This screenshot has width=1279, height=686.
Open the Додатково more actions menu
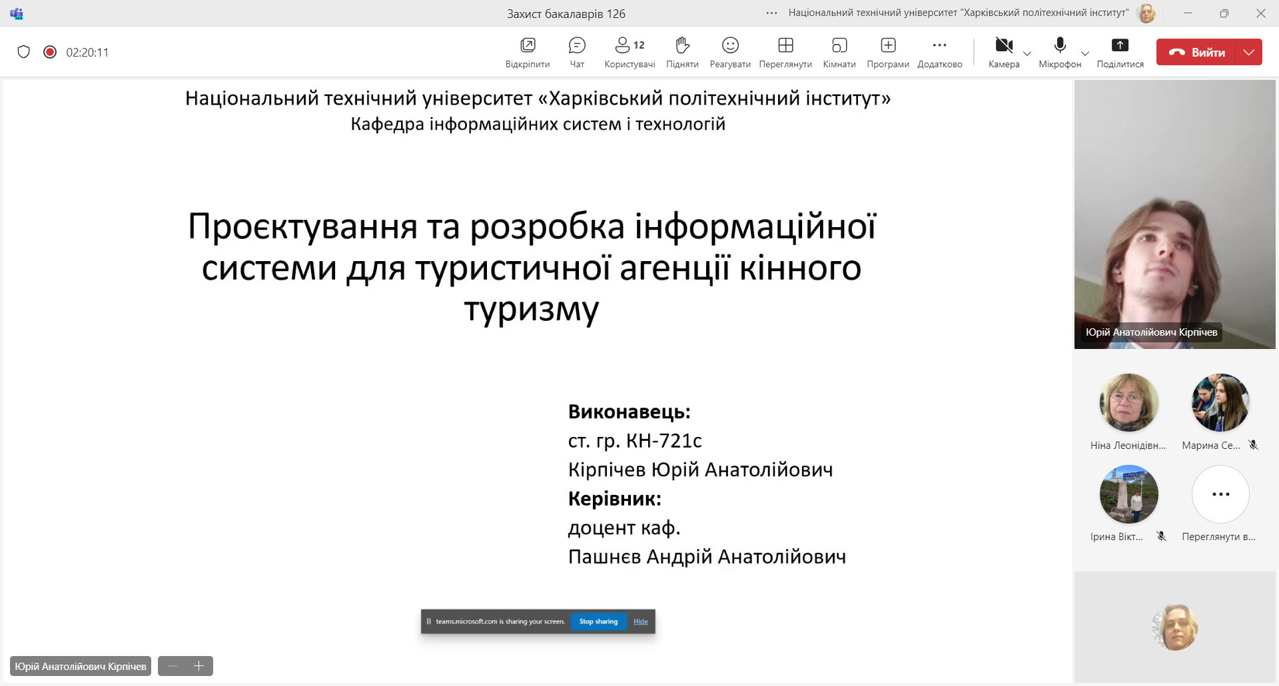coord(939,52)
